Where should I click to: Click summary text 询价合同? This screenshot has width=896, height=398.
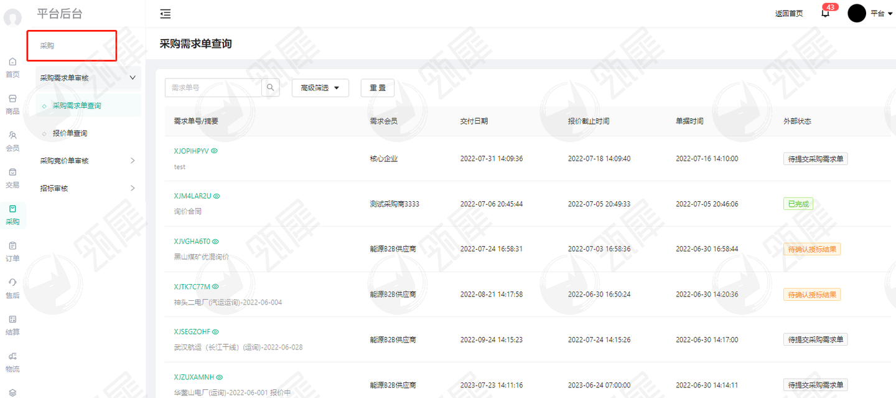point(188,212)
